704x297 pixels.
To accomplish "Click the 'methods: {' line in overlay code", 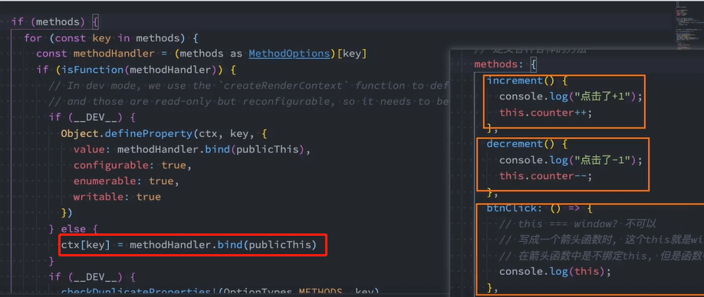I will (505, 64).
